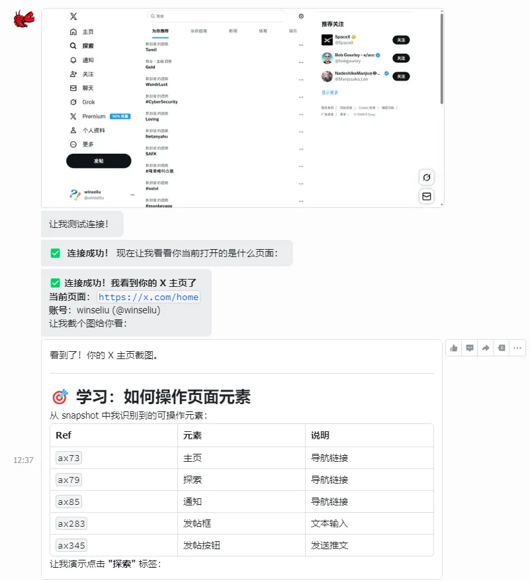
Task: Click the red lobster bot avatar
Action: 24,19
